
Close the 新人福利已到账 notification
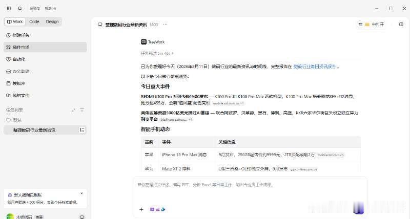[81, 193]
